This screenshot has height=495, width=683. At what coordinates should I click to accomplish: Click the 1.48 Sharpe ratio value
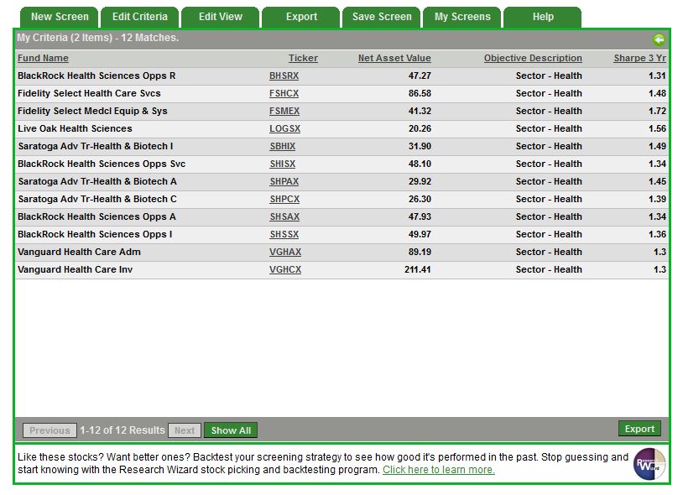pyautogui.click(x=657, y=94)
